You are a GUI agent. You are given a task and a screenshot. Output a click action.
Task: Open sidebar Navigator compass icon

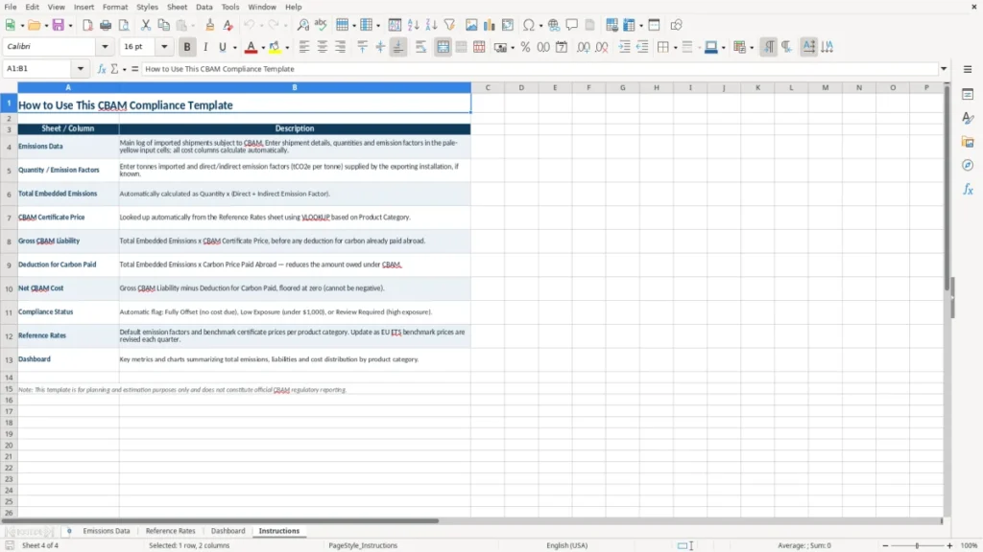[968, 165]
